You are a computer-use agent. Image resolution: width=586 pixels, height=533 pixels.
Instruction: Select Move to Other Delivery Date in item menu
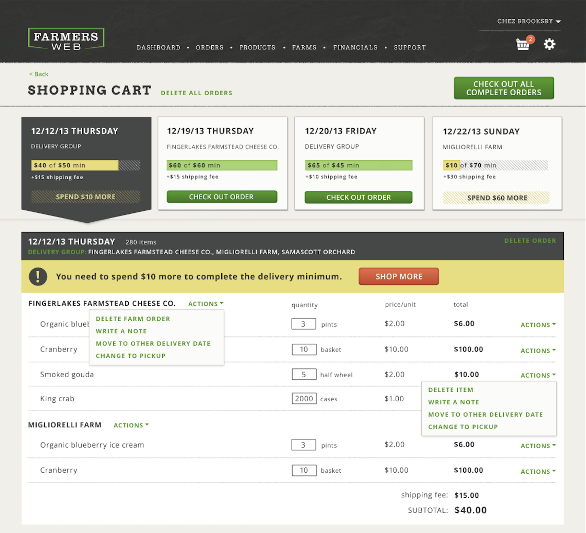tap(486, 414)
